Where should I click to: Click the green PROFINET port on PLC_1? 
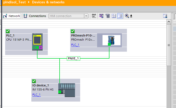click(x=37, y=47)
